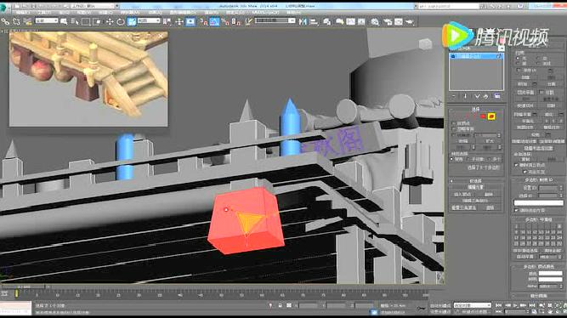
Task: Open the 渲染 menu
Action: (x=212, y=13)
